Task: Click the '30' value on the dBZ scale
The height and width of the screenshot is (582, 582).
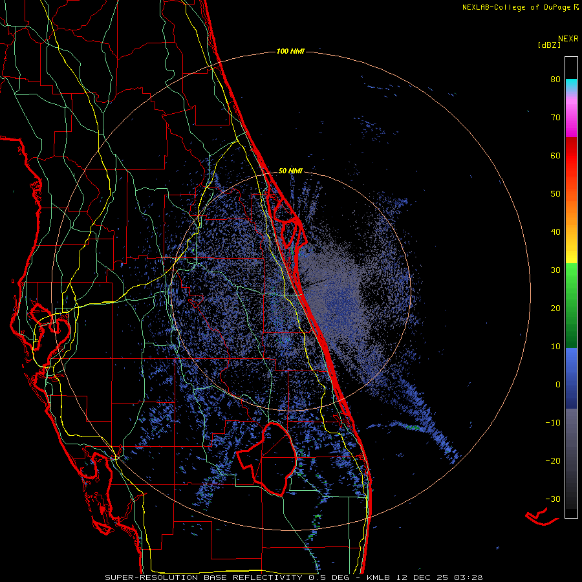Action: [555, 270]
